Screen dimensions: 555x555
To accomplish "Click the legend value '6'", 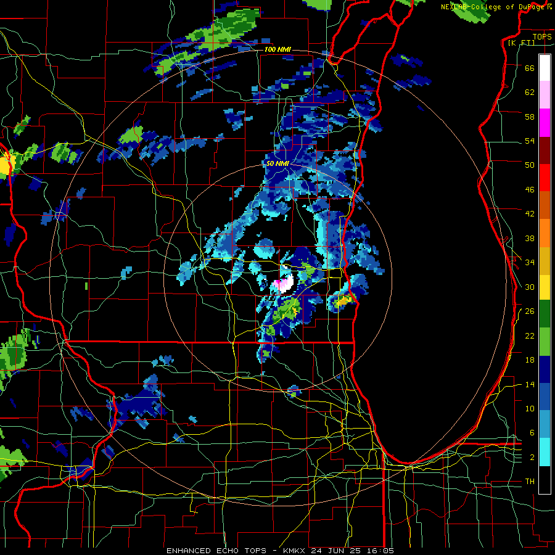I will pos(532,432).
